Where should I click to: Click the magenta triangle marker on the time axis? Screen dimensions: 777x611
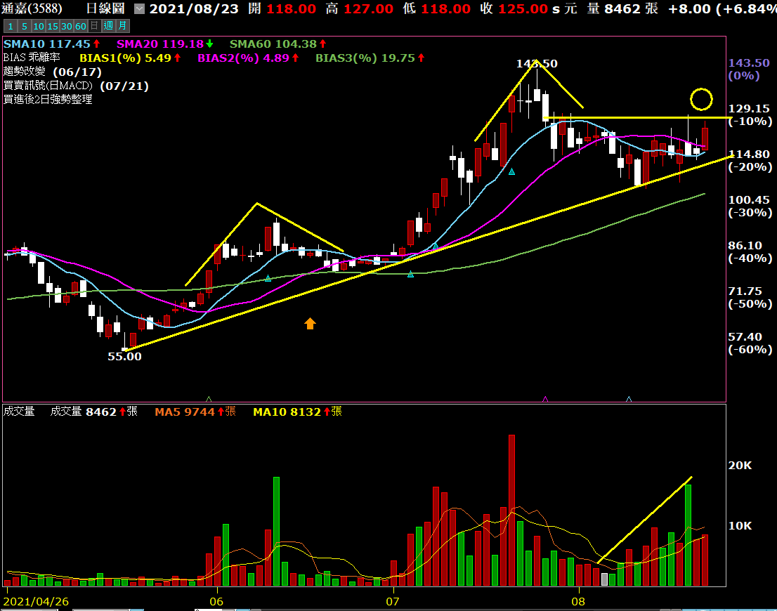545,399
